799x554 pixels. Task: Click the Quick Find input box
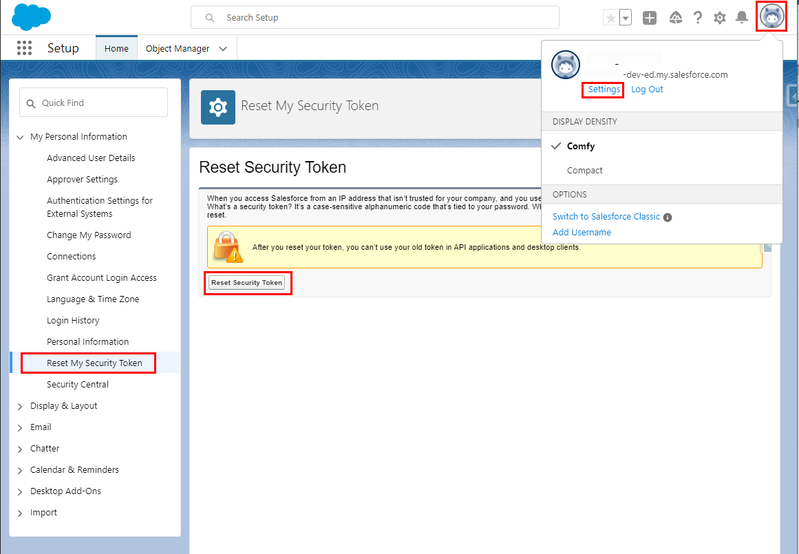pyautogui.click(x=94, y=103)
